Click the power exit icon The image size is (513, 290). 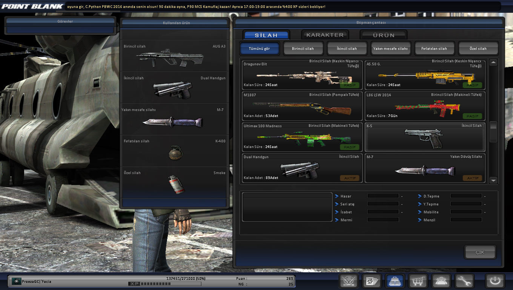[495, 281]
